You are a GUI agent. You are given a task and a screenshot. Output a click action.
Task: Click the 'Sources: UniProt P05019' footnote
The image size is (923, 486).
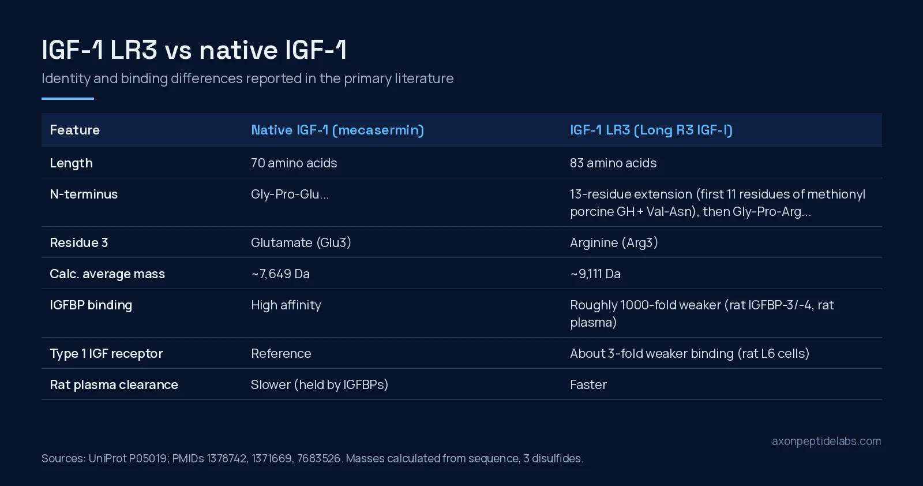tap(313, 459)
